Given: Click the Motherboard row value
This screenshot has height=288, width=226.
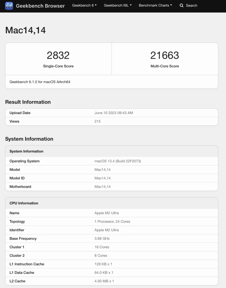Looking at the screenshot, I should [102, 187].
